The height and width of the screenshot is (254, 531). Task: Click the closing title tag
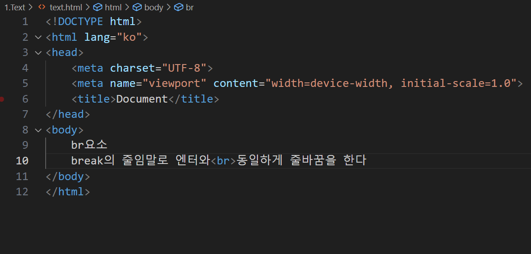[x=194, y=99]
